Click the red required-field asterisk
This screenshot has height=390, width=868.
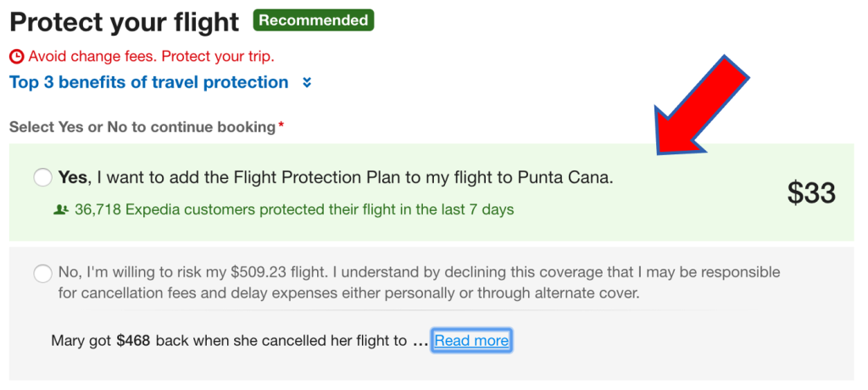(281, 125)
